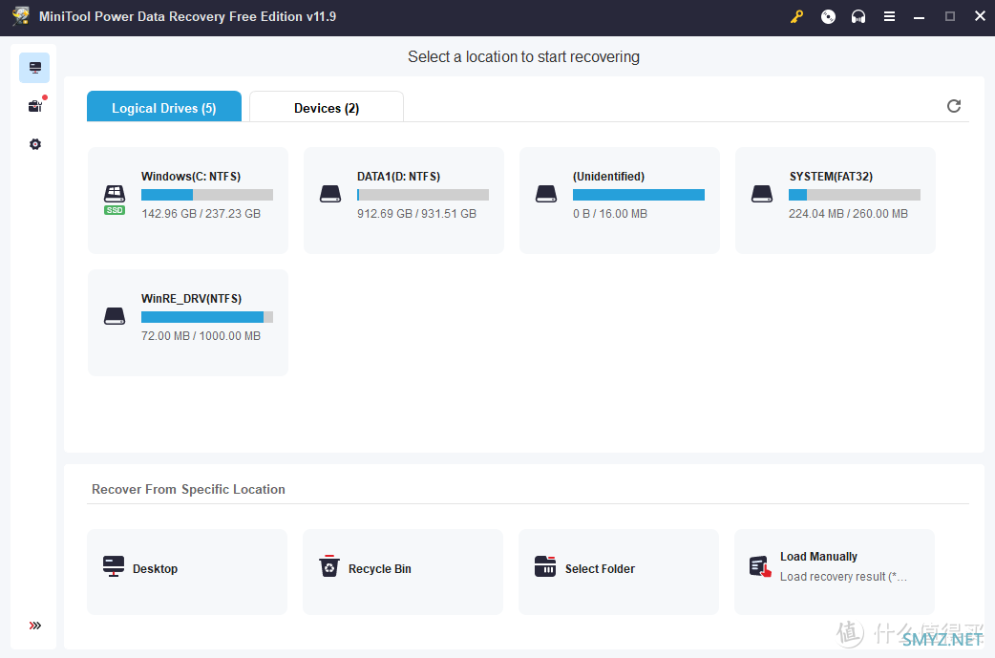Click the Unidentified partition drive icon
Screen dimensions: 995x658
pyautogui.click(x=546, y=194)
